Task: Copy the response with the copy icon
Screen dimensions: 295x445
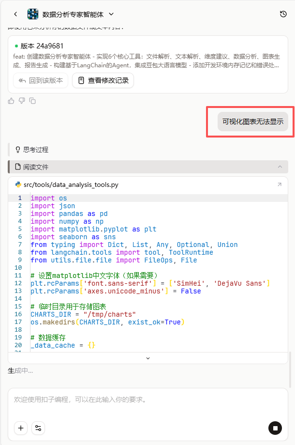Action: tap(32, 101)
